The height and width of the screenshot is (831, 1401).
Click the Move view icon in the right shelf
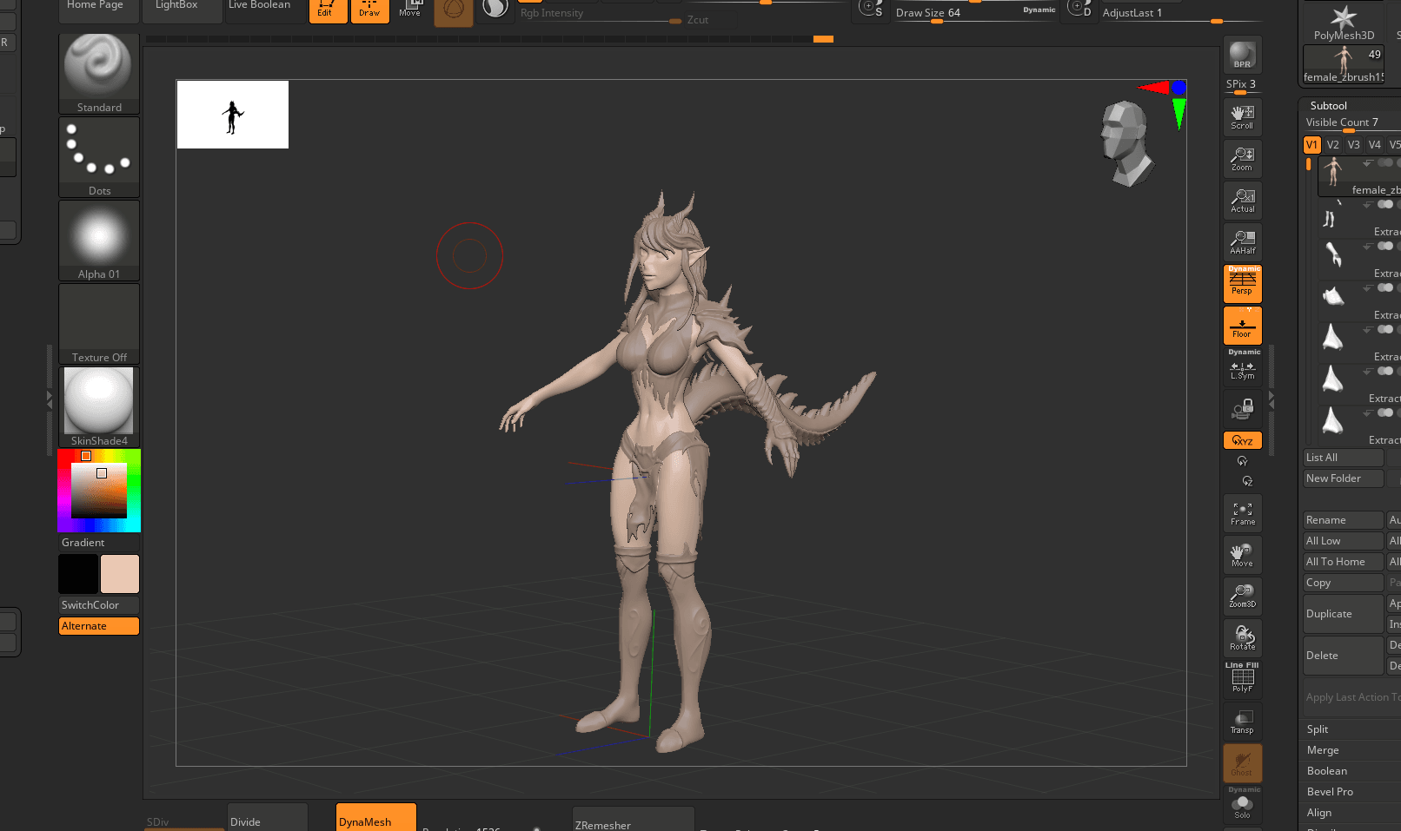tap(1242, 555)
